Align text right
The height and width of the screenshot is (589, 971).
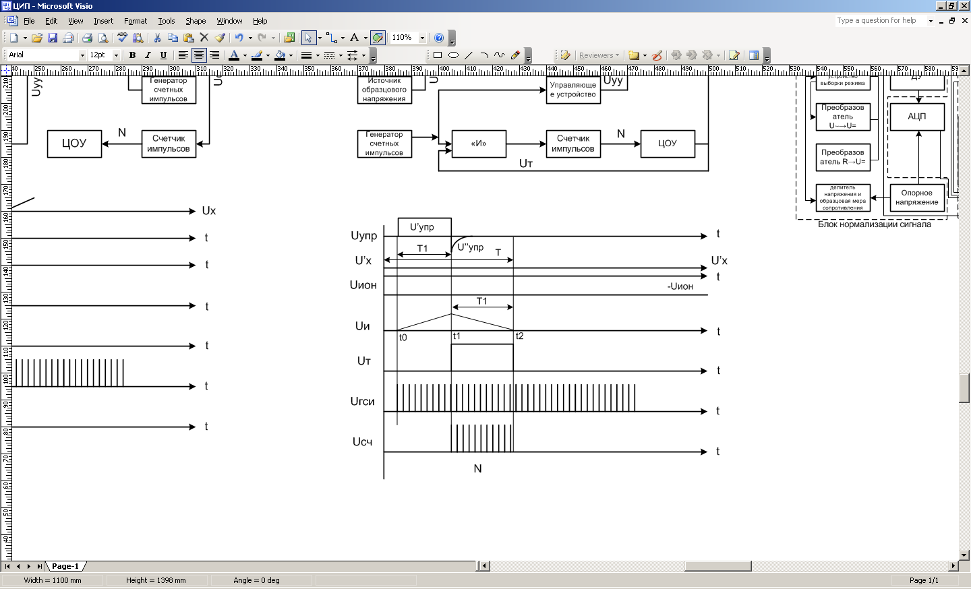click(214, 55)
